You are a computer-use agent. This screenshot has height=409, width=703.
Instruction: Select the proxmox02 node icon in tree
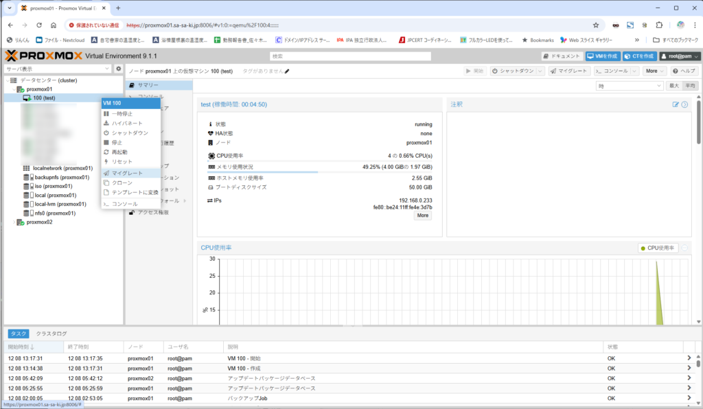(x=20, y=222)
